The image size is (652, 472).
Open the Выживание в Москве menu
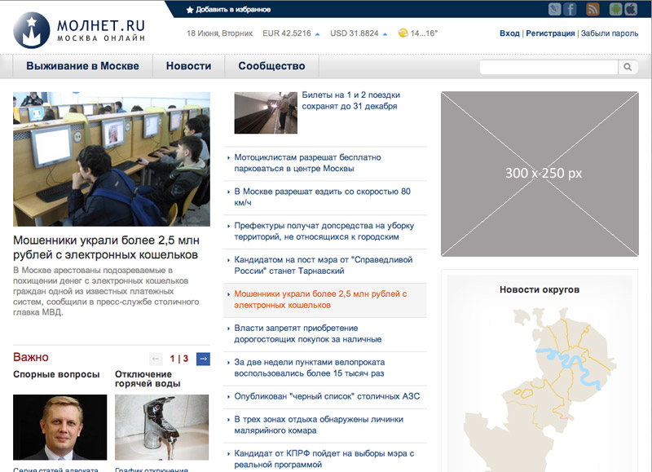(83, 66)
